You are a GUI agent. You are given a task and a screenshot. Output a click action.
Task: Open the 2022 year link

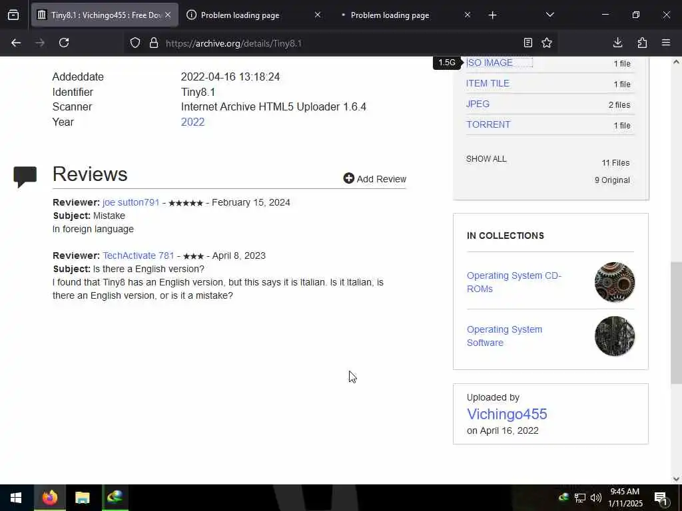tap(192, 122)
